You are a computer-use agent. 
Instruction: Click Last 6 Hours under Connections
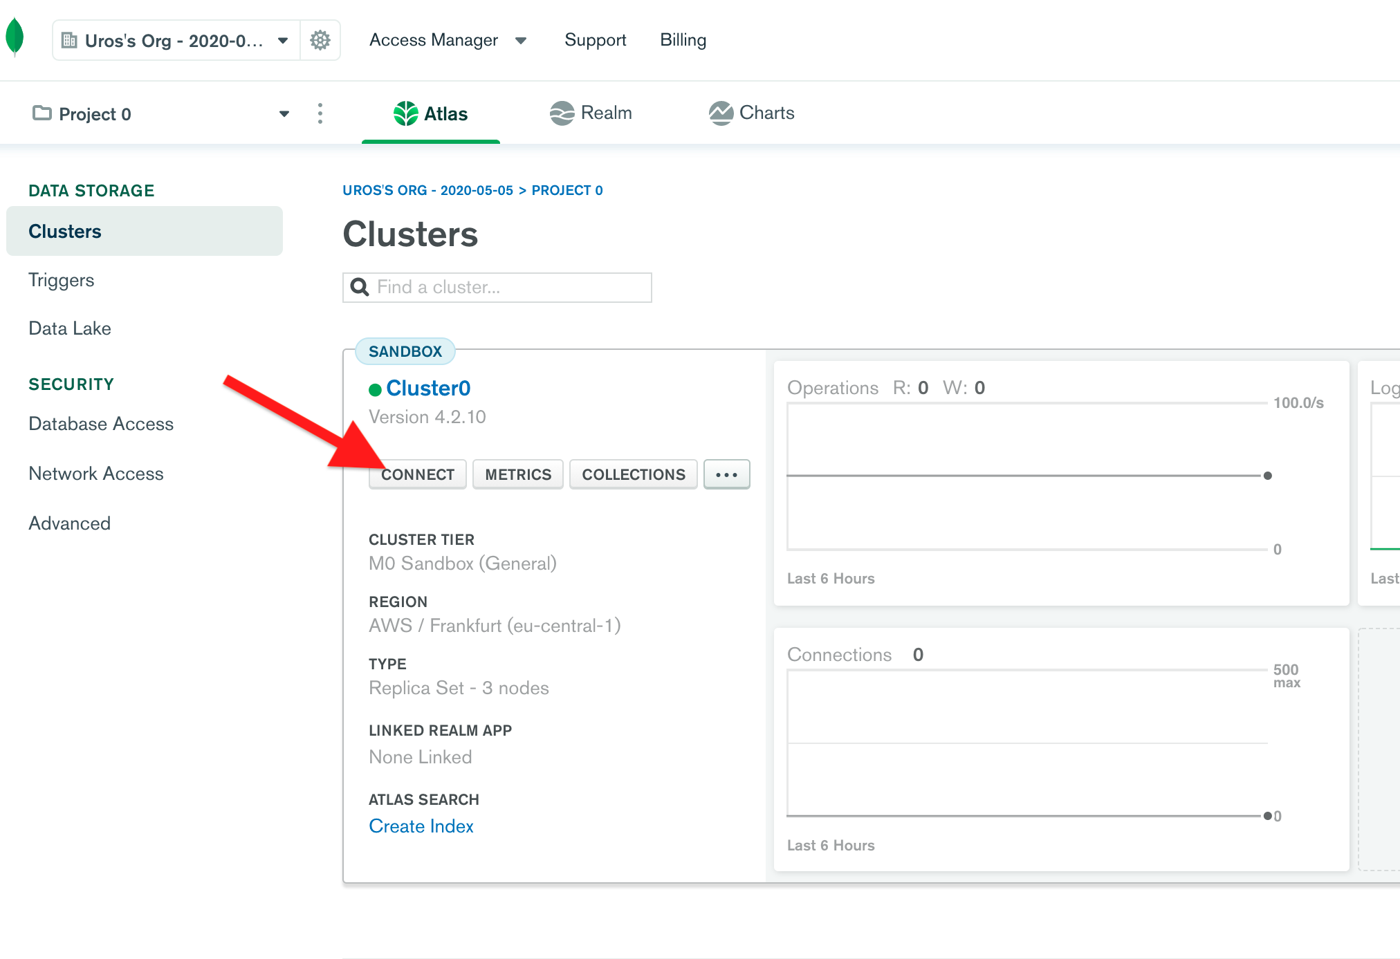[831, 846]
